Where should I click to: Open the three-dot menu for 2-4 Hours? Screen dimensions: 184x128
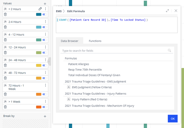[x=45, y=22]
